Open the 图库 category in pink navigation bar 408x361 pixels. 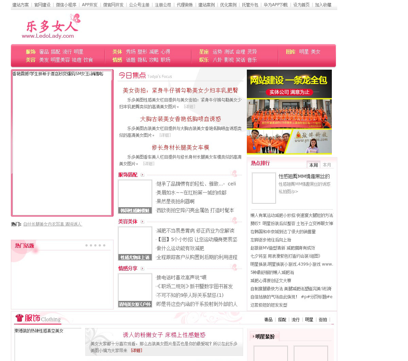tap(291, 52)
